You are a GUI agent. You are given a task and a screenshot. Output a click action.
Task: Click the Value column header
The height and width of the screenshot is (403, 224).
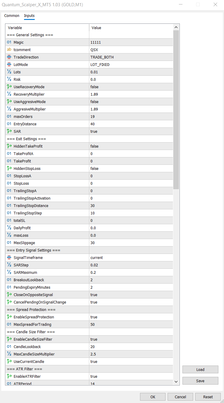131,28
